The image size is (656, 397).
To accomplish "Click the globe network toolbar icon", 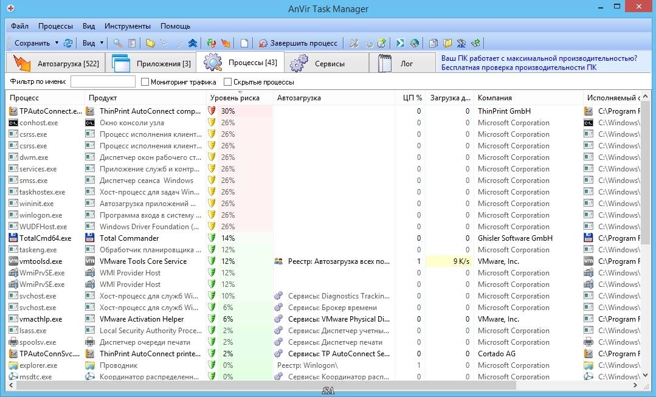I will (x=415, y=43).
